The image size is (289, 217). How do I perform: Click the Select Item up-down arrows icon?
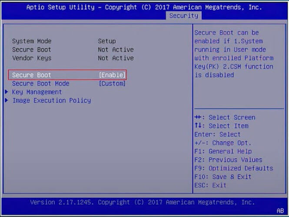pyautogui.click(x=198, y=125)
